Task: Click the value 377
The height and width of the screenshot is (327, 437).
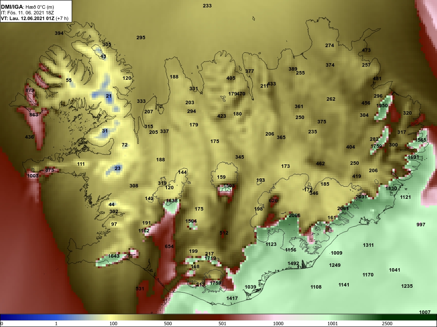Action: [250, 71]
